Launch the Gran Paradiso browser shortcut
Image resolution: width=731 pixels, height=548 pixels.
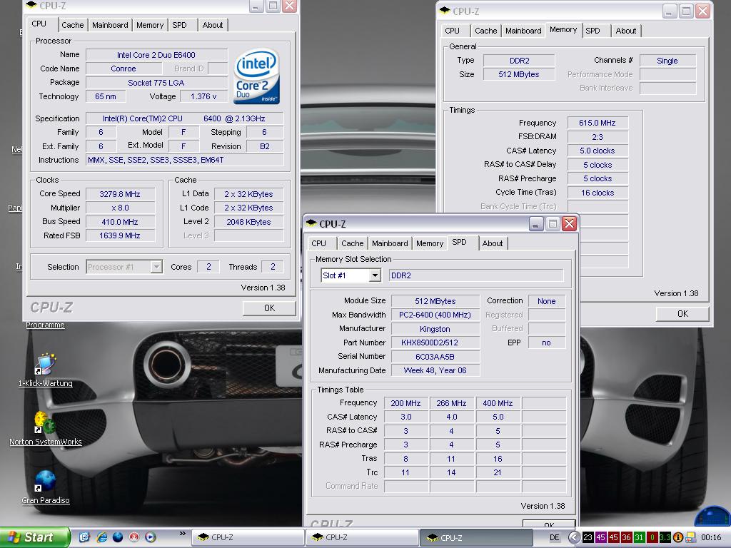click(45, 482)
